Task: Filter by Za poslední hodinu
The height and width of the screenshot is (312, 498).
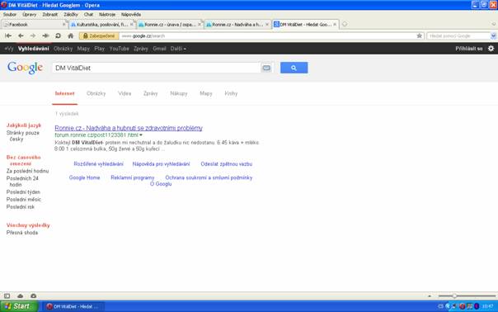Action: [28, 171]
